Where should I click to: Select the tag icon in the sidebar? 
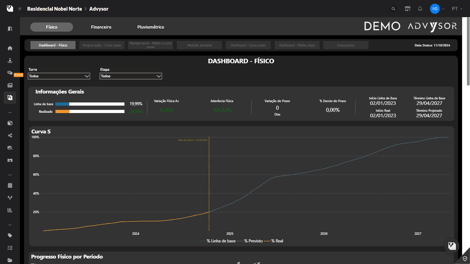click(10, 235)
